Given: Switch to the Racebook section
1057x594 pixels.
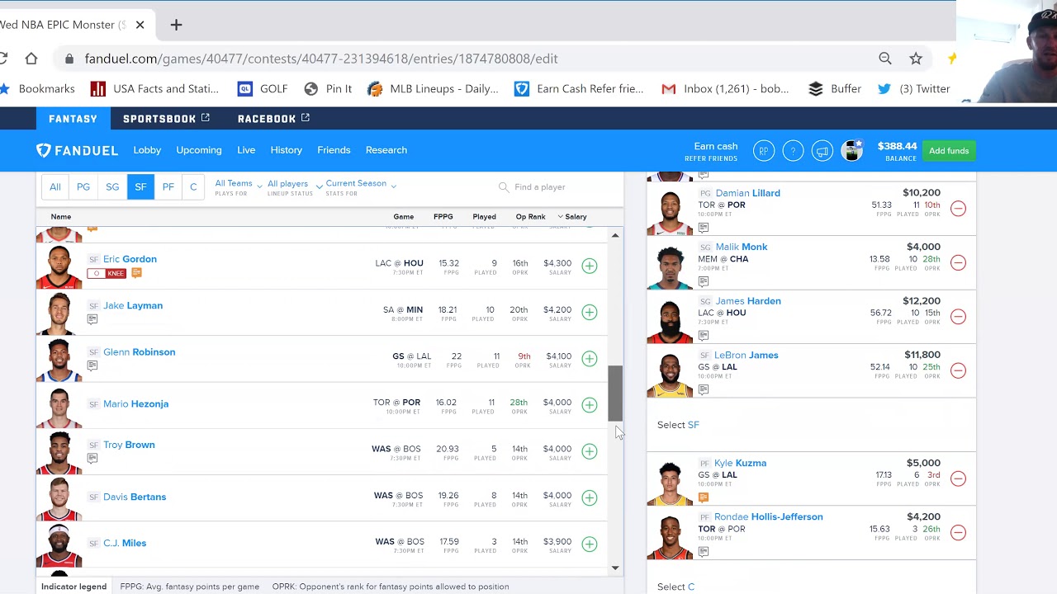Looking at the screenshot, I should click(x=273, y=119).
